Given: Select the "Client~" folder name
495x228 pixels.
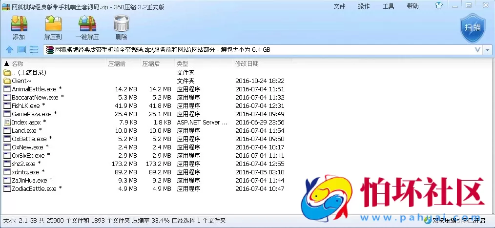Looking at the screenshot, I should 21,81.
